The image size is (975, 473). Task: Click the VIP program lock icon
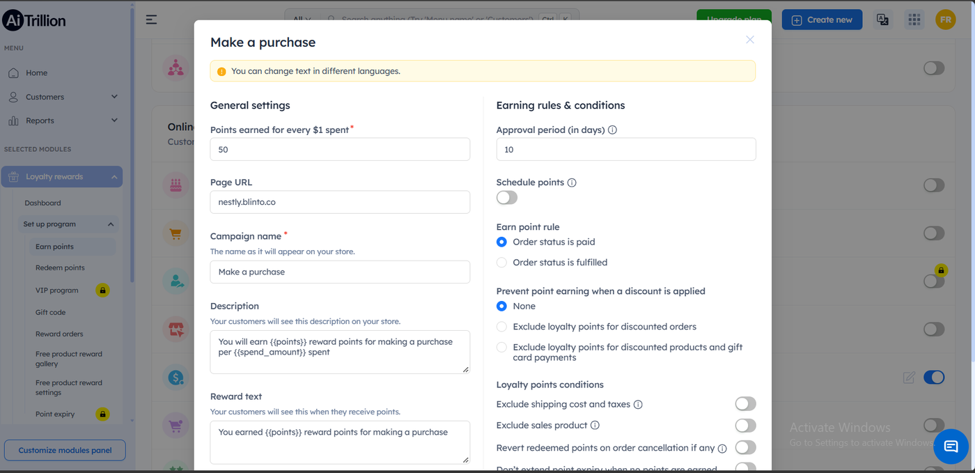click(102, 290)
